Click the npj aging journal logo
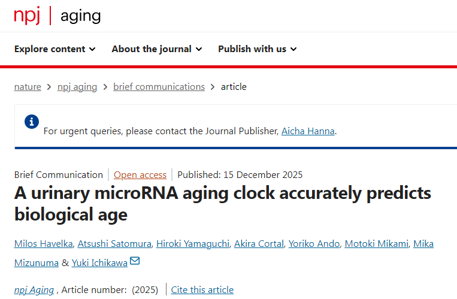 [57, 16]
